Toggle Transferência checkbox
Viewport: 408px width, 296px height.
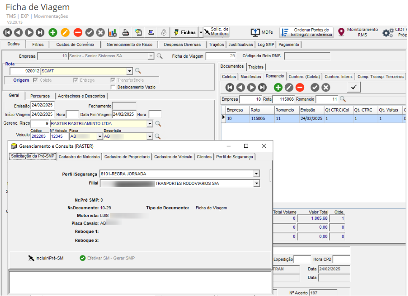[x=113, y=80]
